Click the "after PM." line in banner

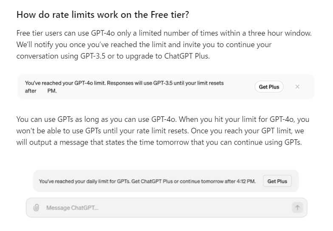(x=41, y=91)
